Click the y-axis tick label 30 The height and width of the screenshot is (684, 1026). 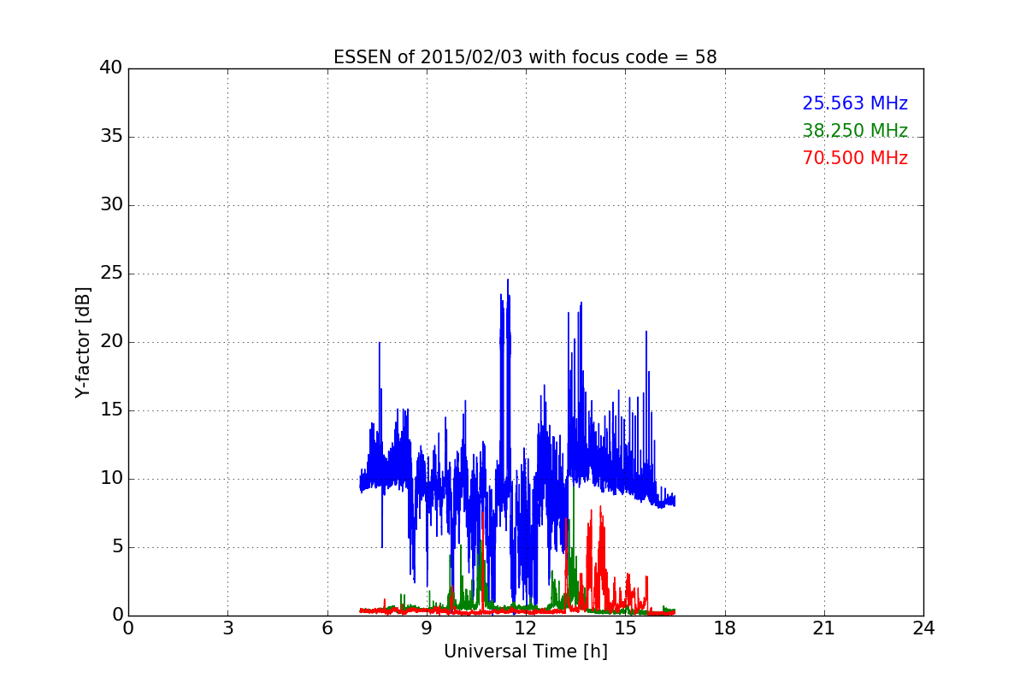click(x=111, y=205)
